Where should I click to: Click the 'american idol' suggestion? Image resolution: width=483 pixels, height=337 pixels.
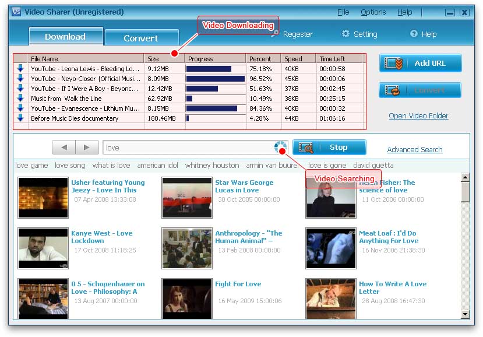[x=157, y=166]
